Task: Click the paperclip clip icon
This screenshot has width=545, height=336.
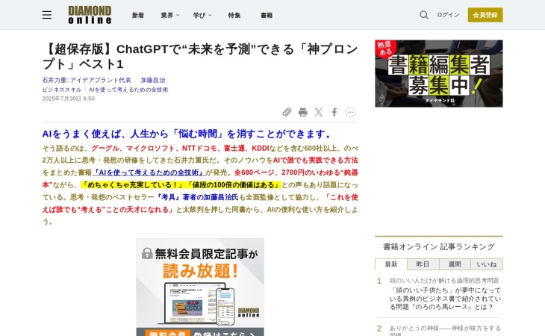Action: coord(287,112)
